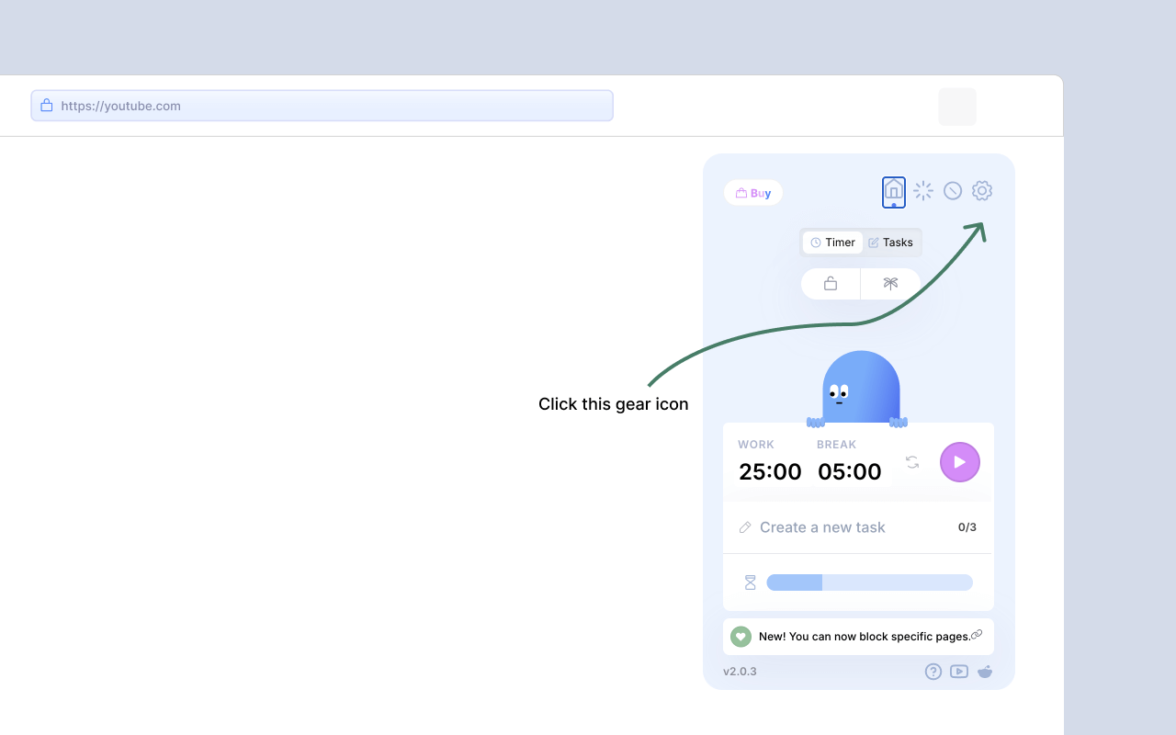Open the YouTube video icon in footer
The image size is (1176, 735).
(x=959, y=672)
